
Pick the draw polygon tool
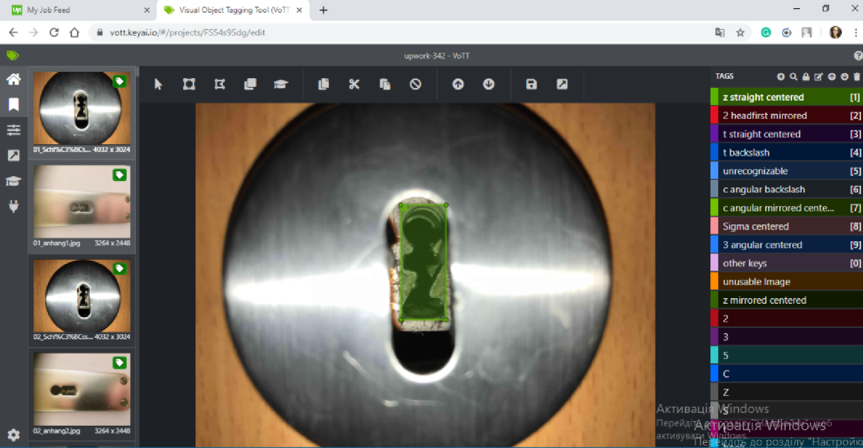220,84
